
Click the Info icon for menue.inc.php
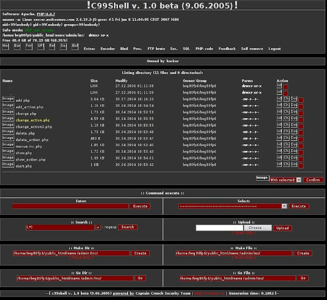coord(279,145)
